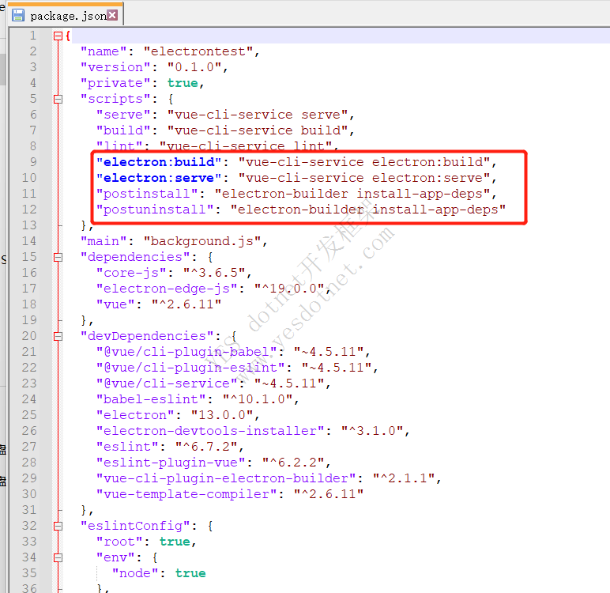Viewport: 610px width, 593px height.
Task: Click the "electron-devtools-installer" key
Action: coord(210,431)
